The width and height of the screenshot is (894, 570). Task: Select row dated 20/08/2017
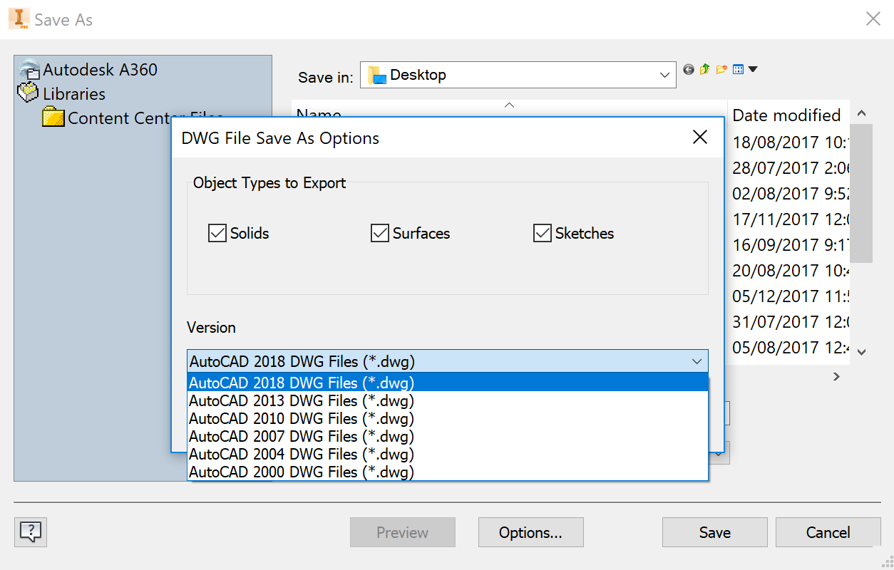pos(789,270)
